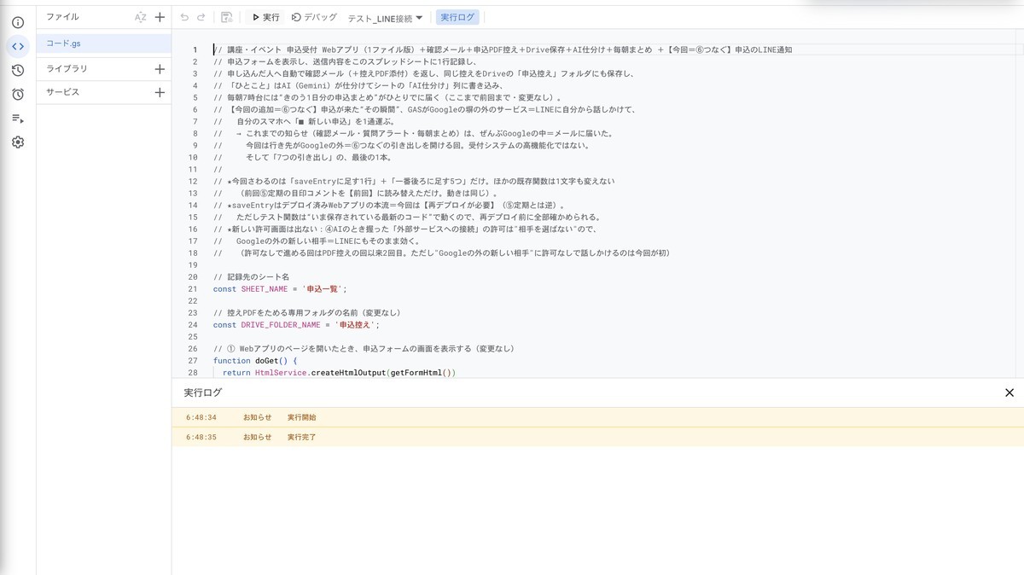Open Project Settings gear icon
This screenshot has height=575, width=1024.
(18, 142)
